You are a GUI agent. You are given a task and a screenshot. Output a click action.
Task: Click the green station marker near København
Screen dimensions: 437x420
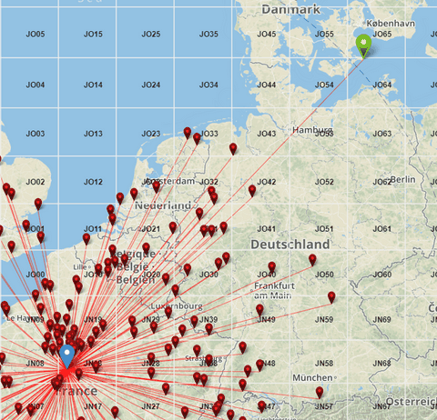(363, 45)
